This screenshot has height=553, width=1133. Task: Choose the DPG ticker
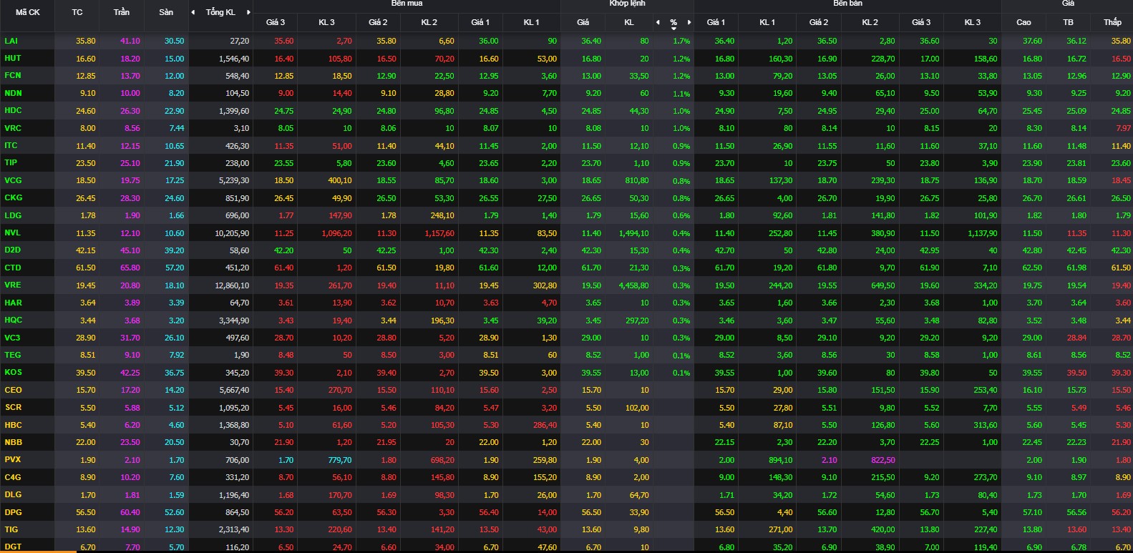point(13,512)
